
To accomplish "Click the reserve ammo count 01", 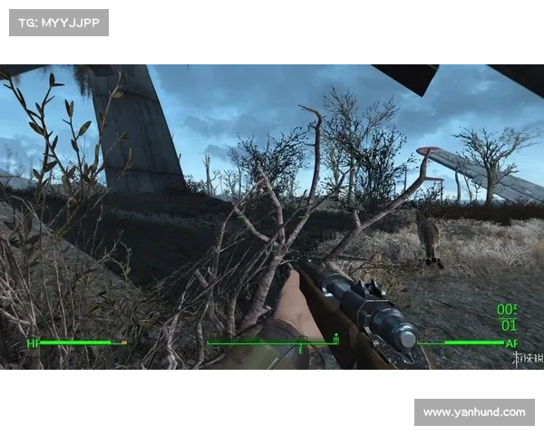I will coord(509,325).
